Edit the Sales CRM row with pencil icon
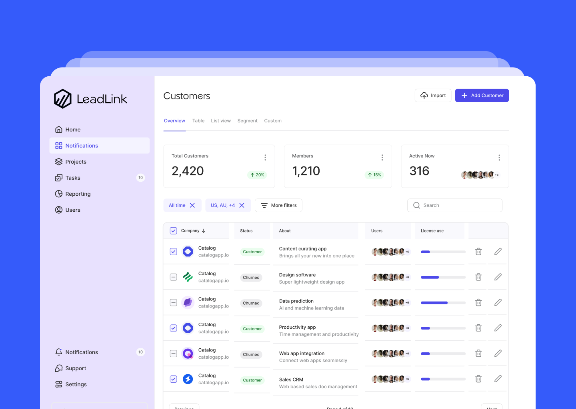This screenshot has height=409, width=576. pyautogui.click(x=498, y=379)
